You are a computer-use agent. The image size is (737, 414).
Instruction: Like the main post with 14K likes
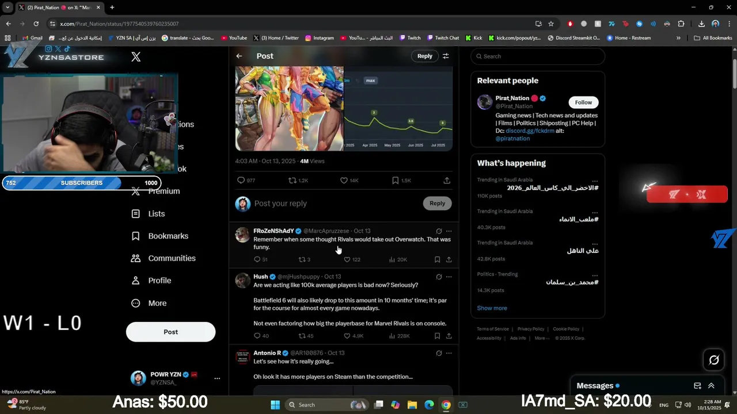[x=344, y=181]
